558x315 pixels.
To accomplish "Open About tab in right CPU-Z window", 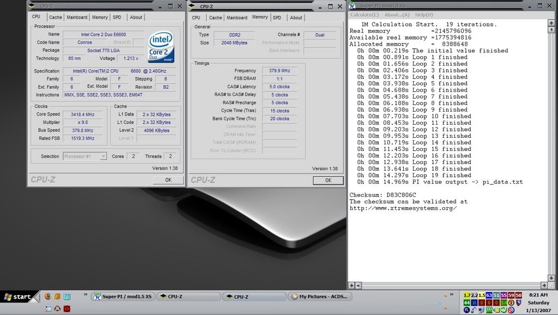I will tap(296, 17).
